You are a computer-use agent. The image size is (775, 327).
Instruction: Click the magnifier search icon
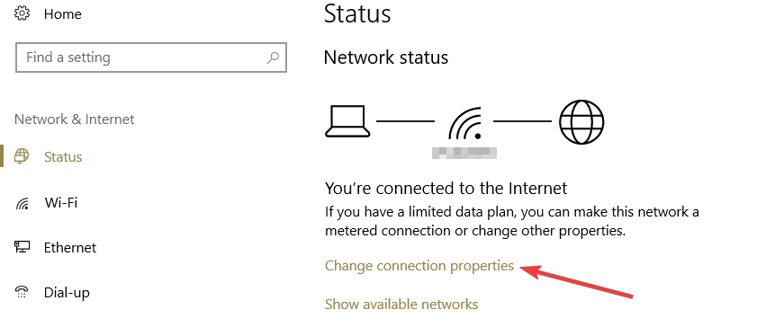point(273,57)
